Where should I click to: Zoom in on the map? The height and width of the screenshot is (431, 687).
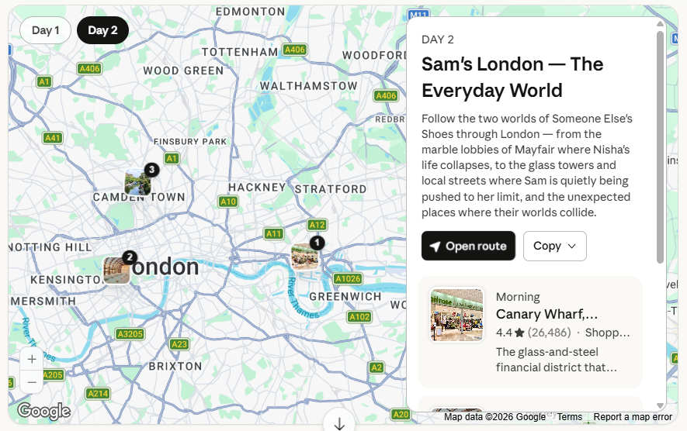coord(32,359)
